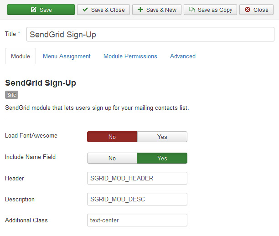Set Include Name Field to No
The image size is (279, 236).
click(x=112, y=158)
